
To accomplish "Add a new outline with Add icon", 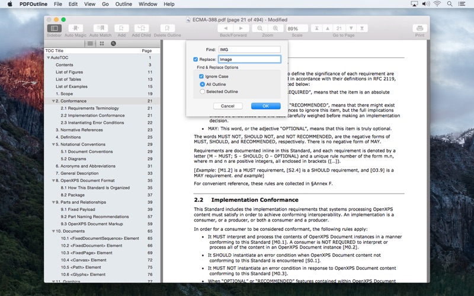I will coord(121,28).
